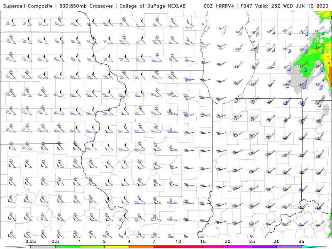
Task: Click the legend value 15
Action: pos(203,242)
